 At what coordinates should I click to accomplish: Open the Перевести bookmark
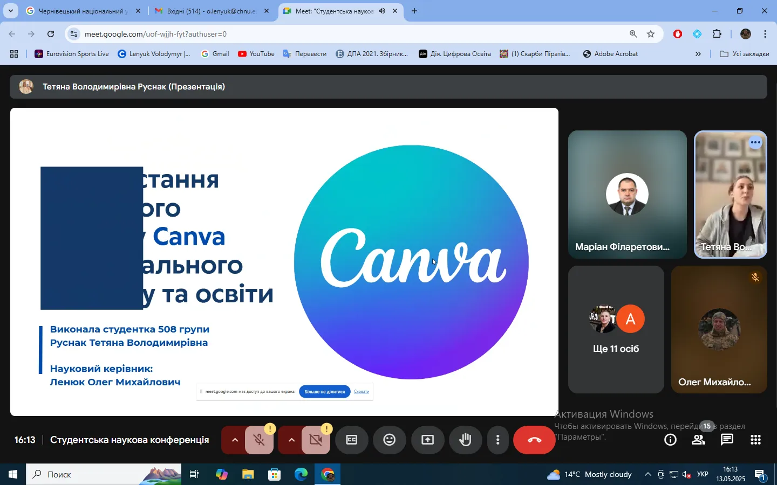pyautogui.click(x=305, y=54)
